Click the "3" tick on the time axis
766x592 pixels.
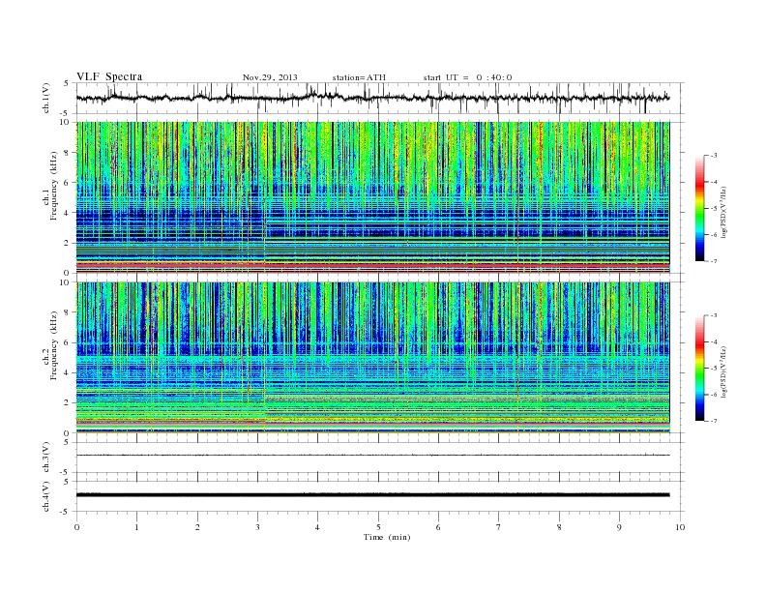point(257,527)
